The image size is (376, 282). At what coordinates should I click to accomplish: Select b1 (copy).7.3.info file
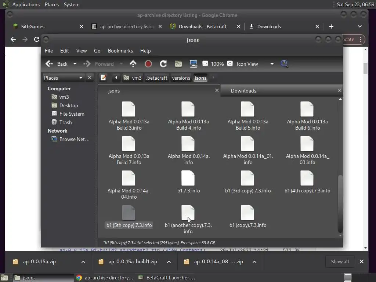pos(248,216)
